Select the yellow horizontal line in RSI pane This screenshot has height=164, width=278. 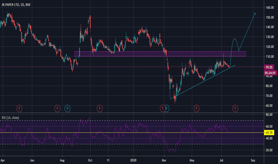coord(132,133)
